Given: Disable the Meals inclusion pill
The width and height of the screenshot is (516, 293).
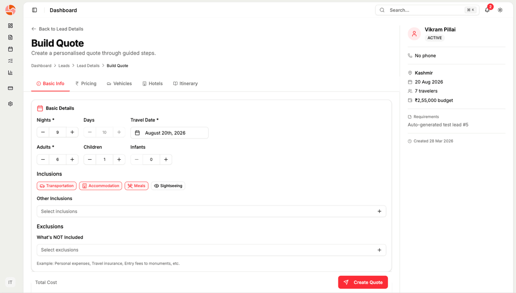Looking at the screenshot, I should click(136, 185).
